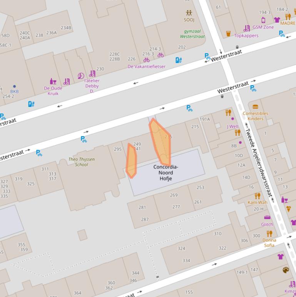Click the SOOJ playground icon
The image size is (296, 297).
pos(189,13)
